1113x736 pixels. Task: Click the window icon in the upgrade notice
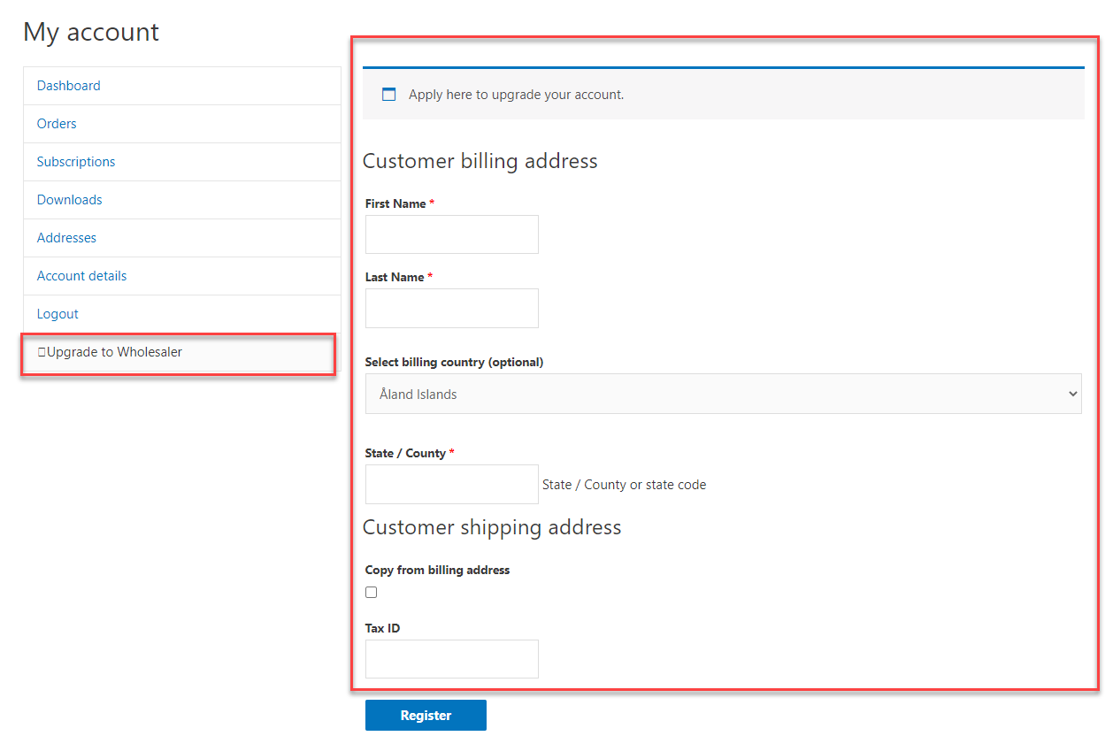[389, 95]
